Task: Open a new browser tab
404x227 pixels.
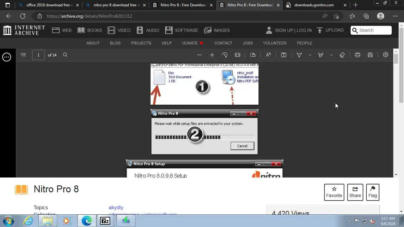Action: click(x=355, y=5)
